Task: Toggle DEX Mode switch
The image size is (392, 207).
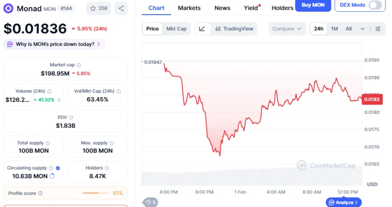Action: [x=375, y=5]
